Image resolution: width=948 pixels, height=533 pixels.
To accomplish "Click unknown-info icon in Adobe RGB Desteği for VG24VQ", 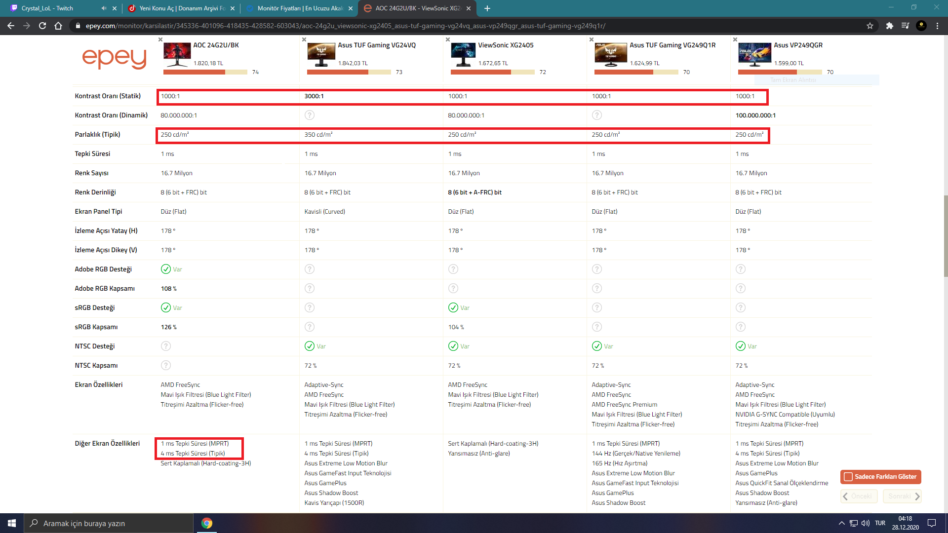I will [x=310, y=269].
